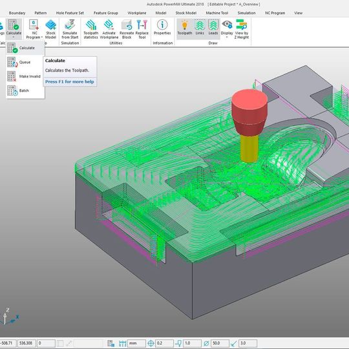The height and width of the screenshot is (349, 349).
Task: Click Activate Workplane icon
Action: tap(109, 25)
